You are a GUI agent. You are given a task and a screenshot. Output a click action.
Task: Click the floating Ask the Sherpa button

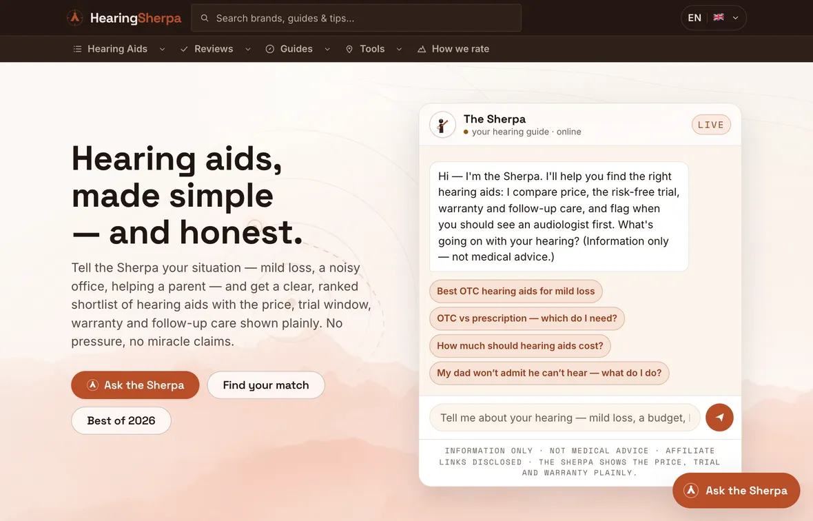737,491
